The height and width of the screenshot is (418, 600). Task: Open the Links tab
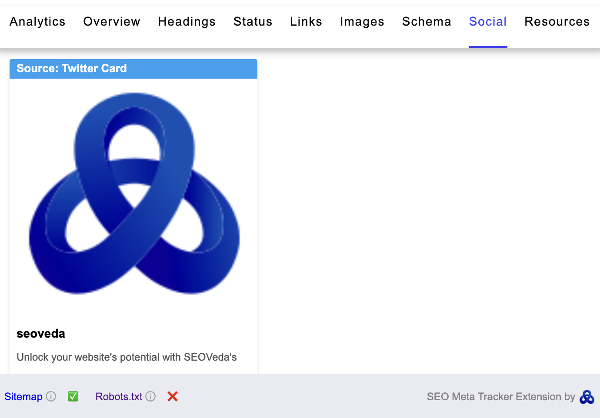coord(306,22)
